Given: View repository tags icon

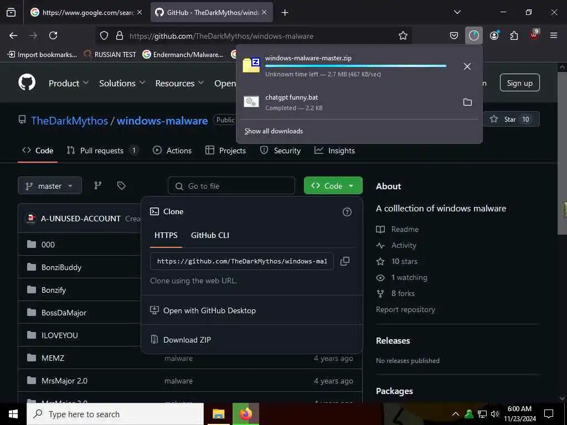Looking at the screenshot, I should tap(121, 186).
